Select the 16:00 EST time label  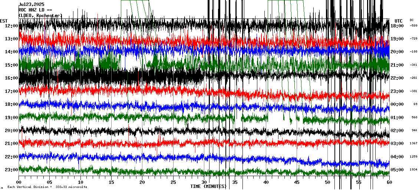pyautogui.click(x=11, y=78)
